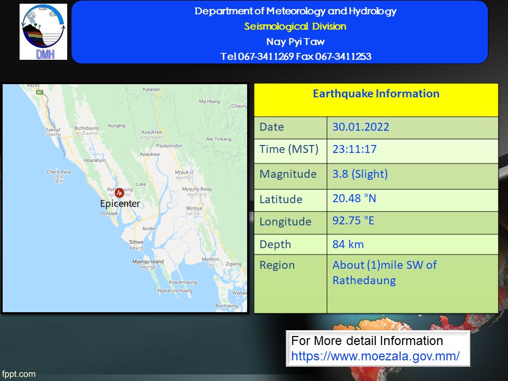
Task: Click the 'About (1)mile SW of Rathedaung' text
Action: coord(385,273)
